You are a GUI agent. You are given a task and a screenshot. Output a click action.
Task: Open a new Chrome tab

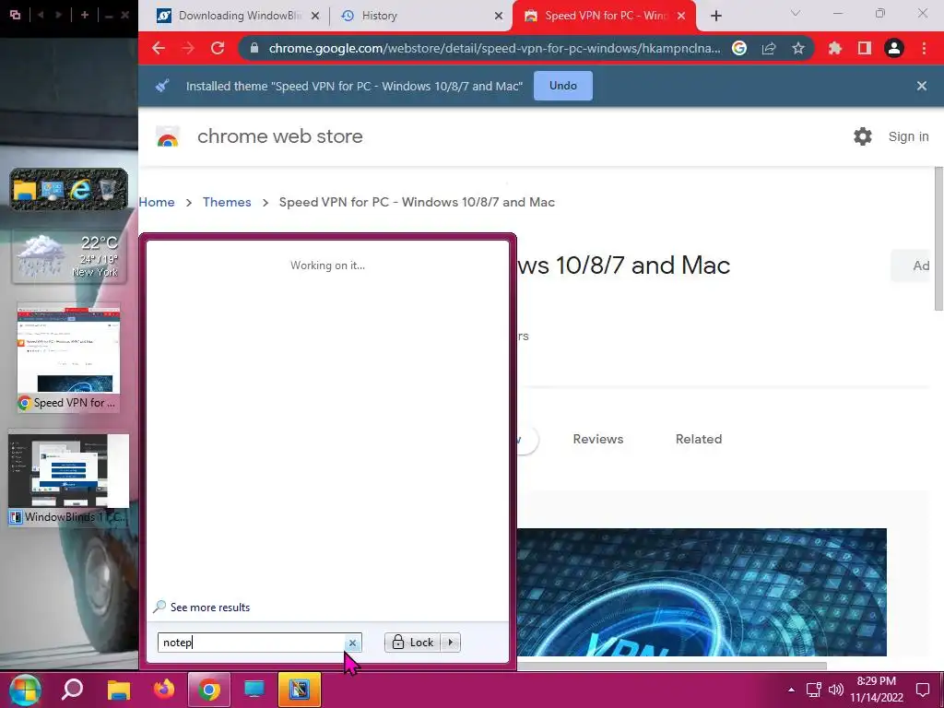(715, 16)
